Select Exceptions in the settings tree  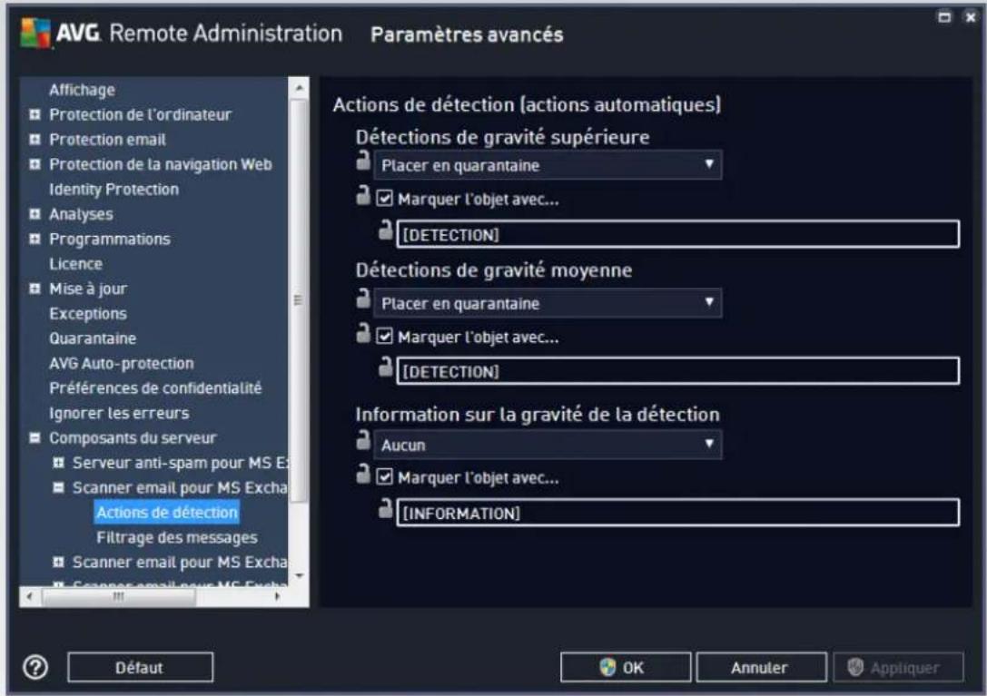(x=88, y=313)
